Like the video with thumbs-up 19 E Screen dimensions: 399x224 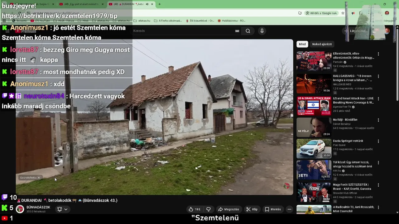tap(195, 209)
